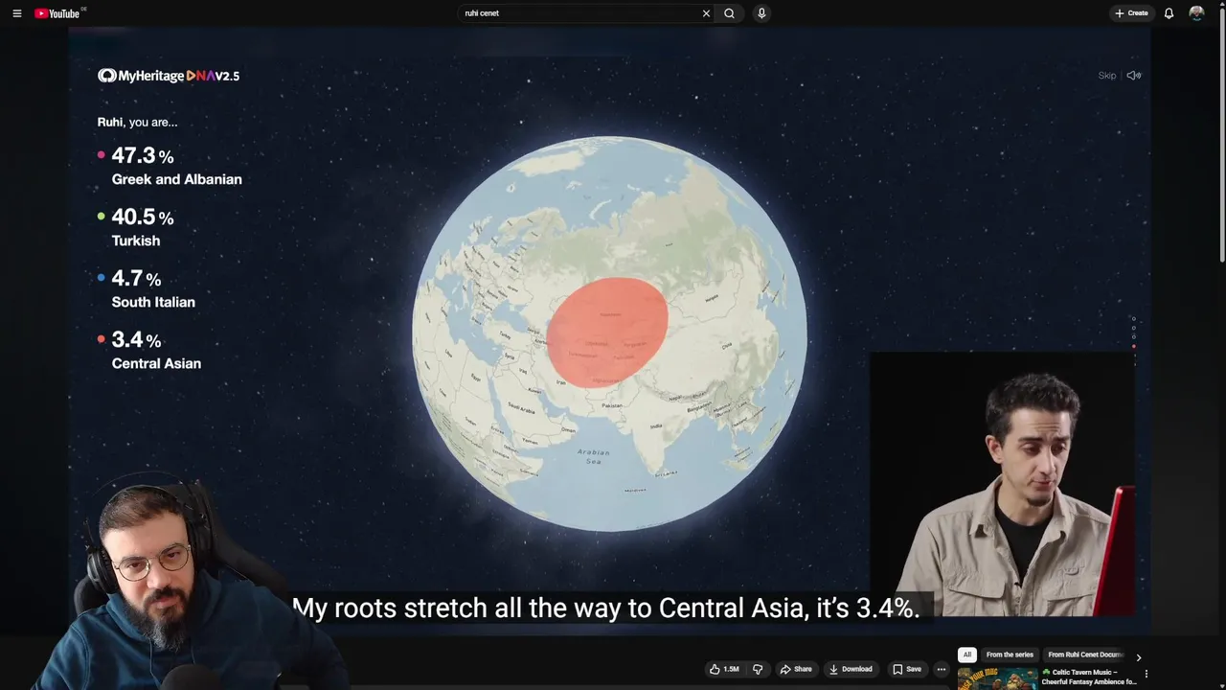This screenshot has height=690, width=1226.
Task: Select the 'From the series' chip
Action: pos(1010,655)
